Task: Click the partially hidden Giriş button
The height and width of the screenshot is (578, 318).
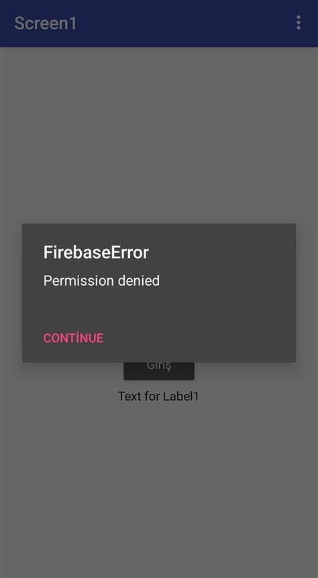Action: coord(159,370)
